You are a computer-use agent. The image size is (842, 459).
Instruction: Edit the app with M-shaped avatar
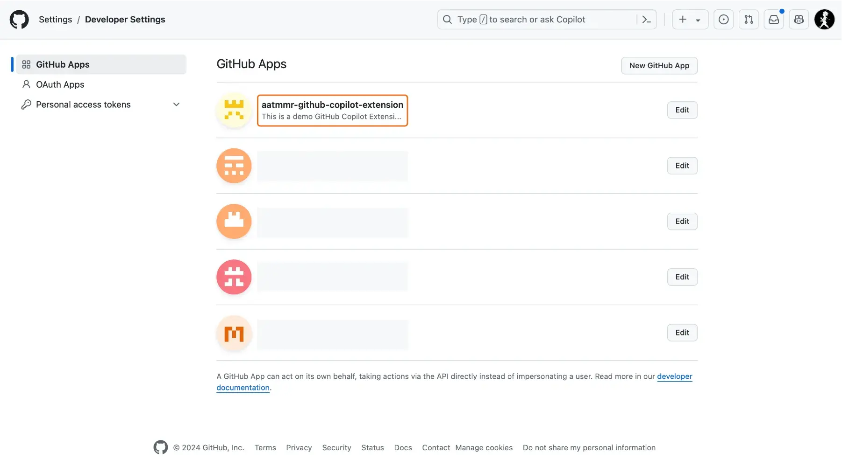[682, 333]
